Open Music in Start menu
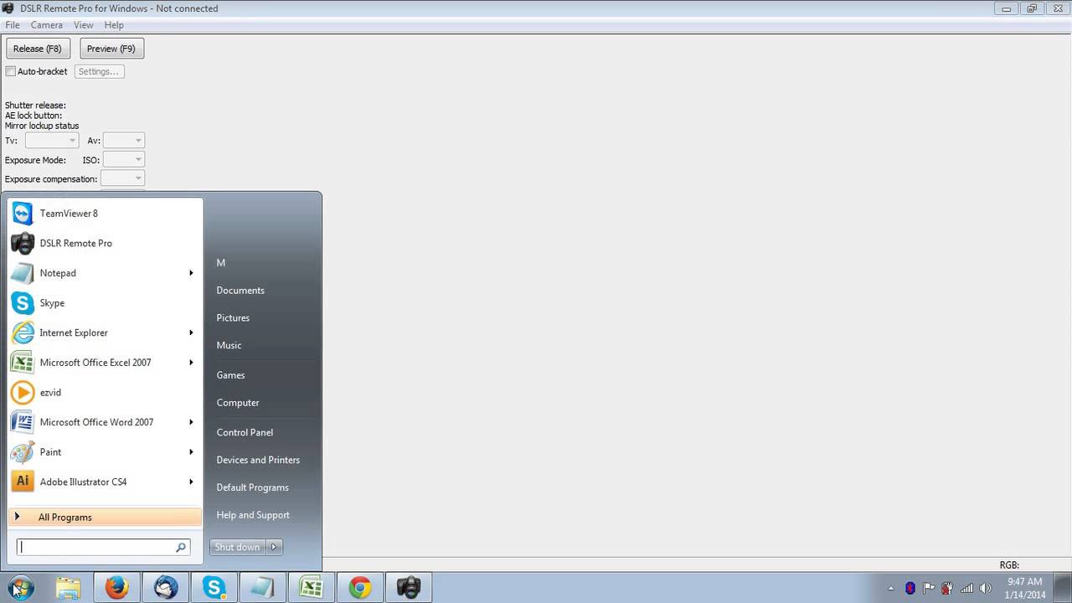 click(x=229, y=345)
